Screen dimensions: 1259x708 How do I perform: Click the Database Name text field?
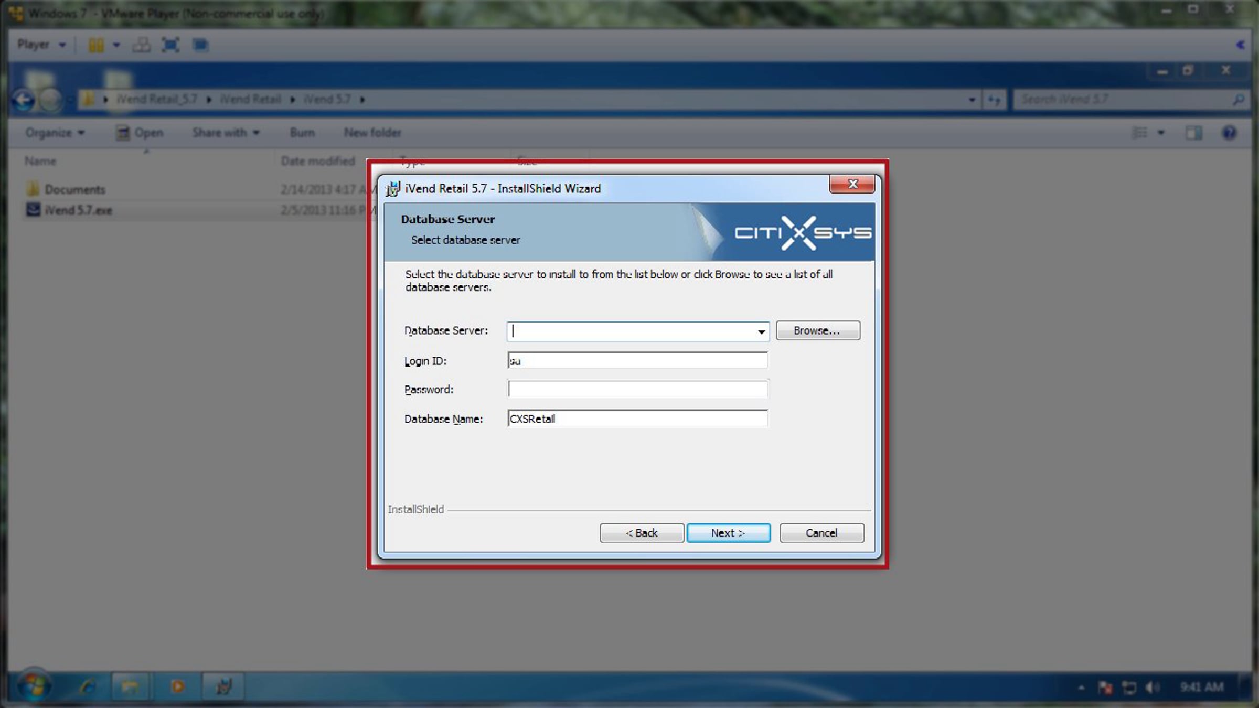click(x=637, y=419)
